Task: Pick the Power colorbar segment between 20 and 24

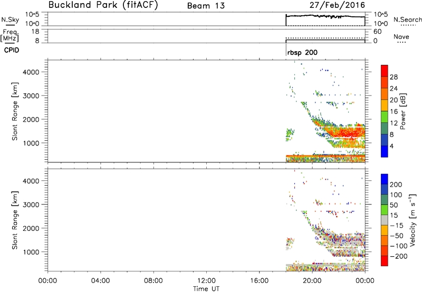Action: (385, 94)
